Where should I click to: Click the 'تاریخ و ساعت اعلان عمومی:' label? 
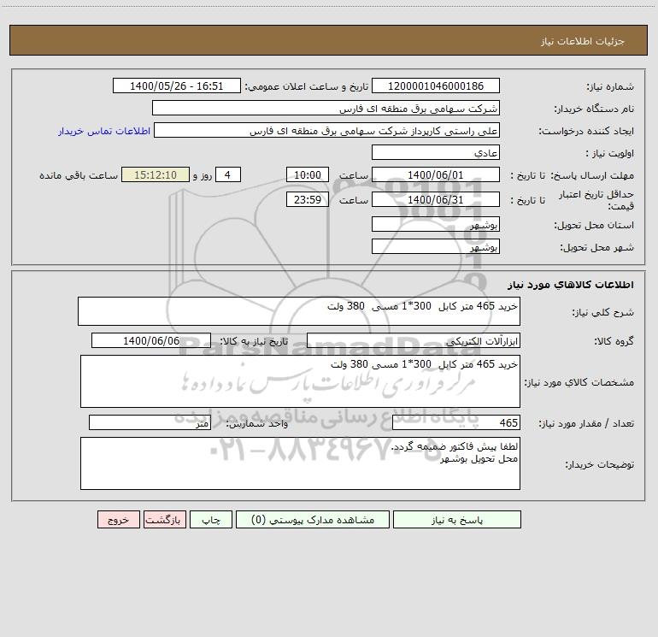[307, 86]
